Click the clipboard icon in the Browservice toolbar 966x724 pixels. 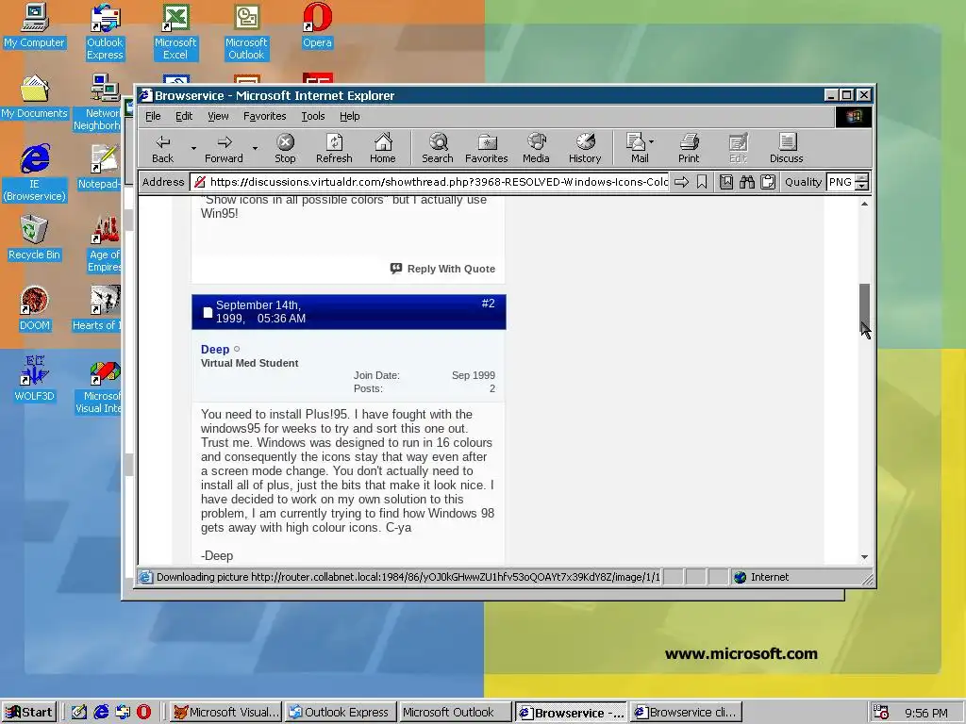click(768, 182)
